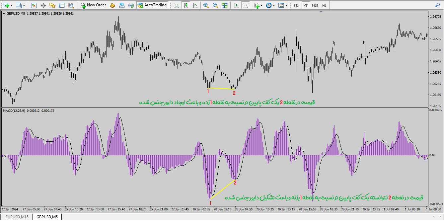Open the Navigator panel with star folder
This screenshot has width=444, height=221.
tap(52, 5)
